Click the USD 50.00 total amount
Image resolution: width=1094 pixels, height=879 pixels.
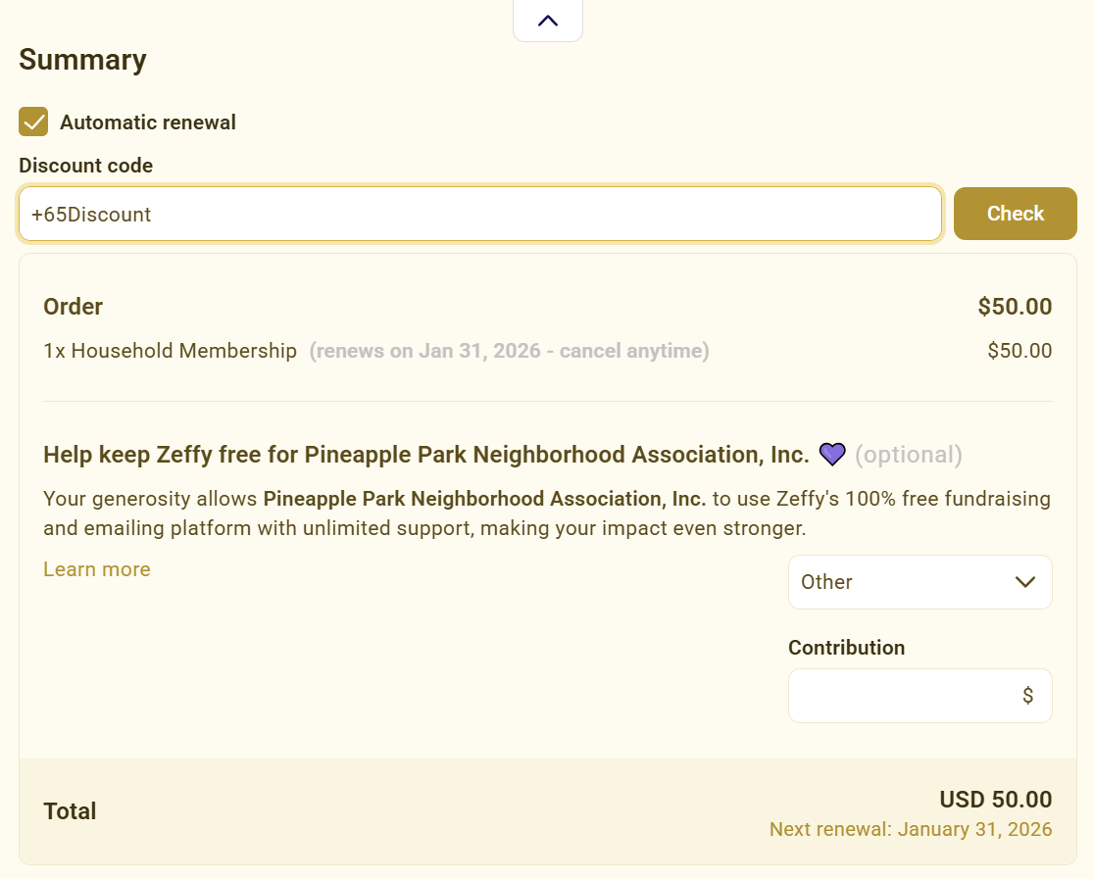point(995,800)
